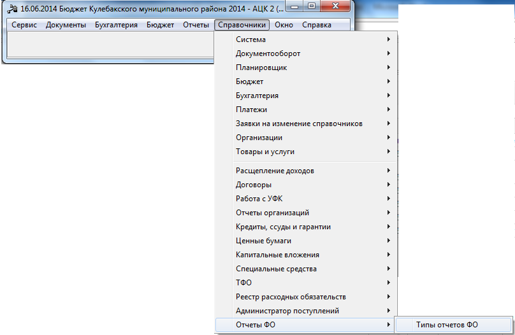
Task: Expand the Ценные бумаги submenu
Action: (306, 241)
